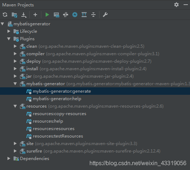
Task: Select the site maven-site-plugin:3.3 row
Action: (x=95, y=144)
